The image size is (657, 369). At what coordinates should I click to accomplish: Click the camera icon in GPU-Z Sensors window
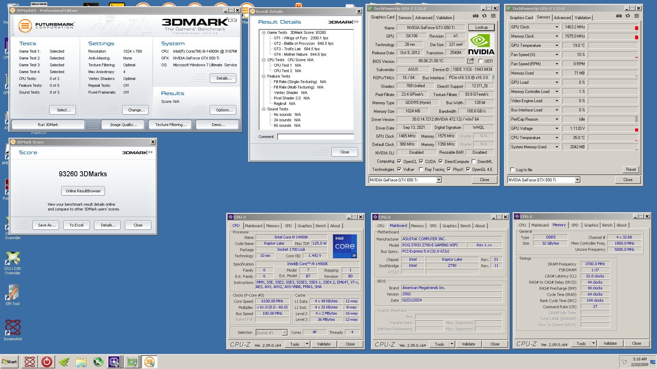619,16
